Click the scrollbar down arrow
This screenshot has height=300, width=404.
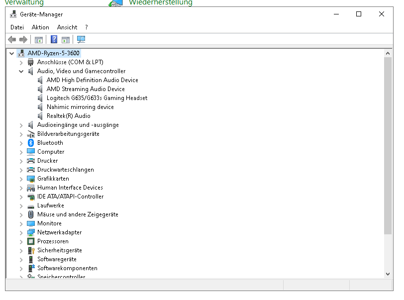(x=388, y=274)
